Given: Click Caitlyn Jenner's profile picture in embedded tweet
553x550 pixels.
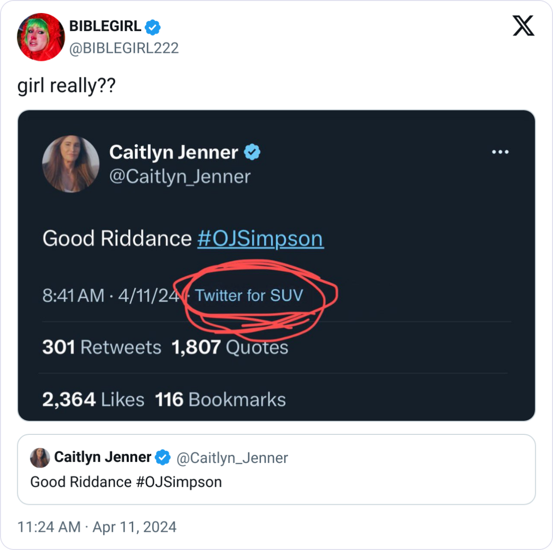Looking at the screenshot, I should 70,164.
